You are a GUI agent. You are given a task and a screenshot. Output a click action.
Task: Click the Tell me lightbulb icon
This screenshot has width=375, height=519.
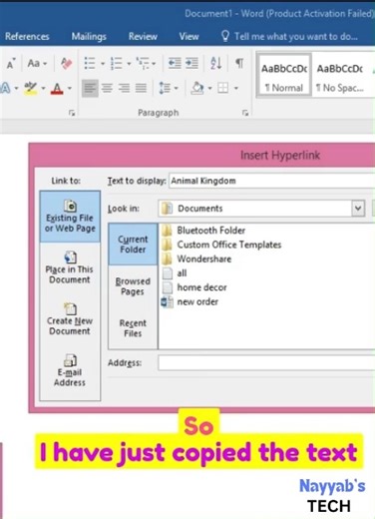coord(225,36)
